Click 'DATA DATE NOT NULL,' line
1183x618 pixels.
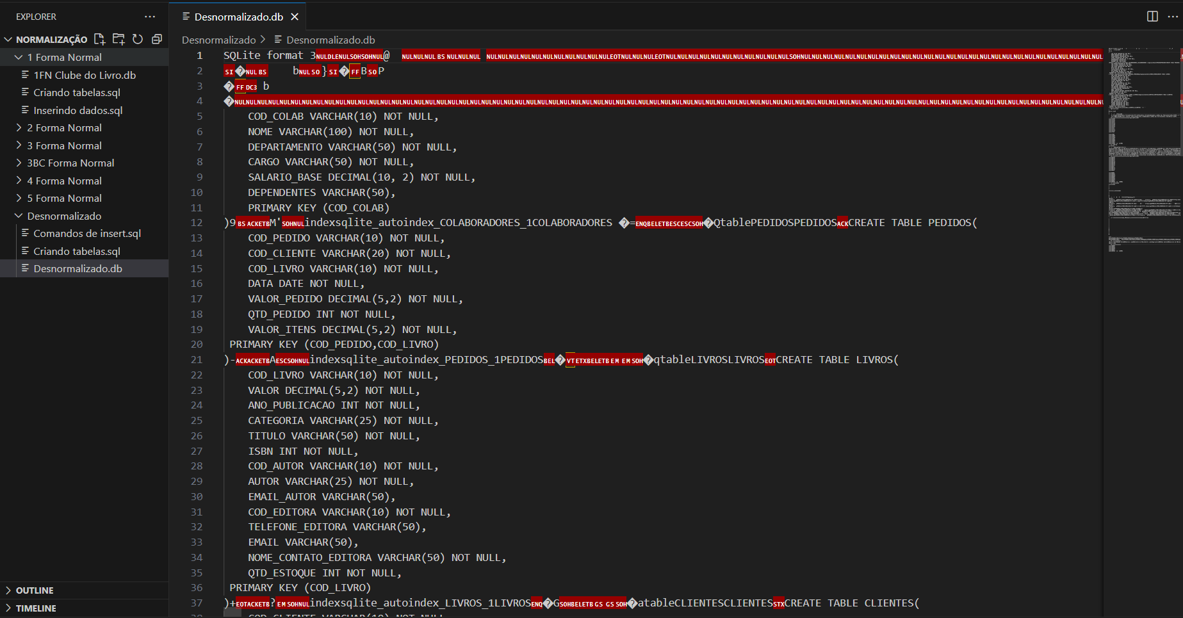pos(306,284)
